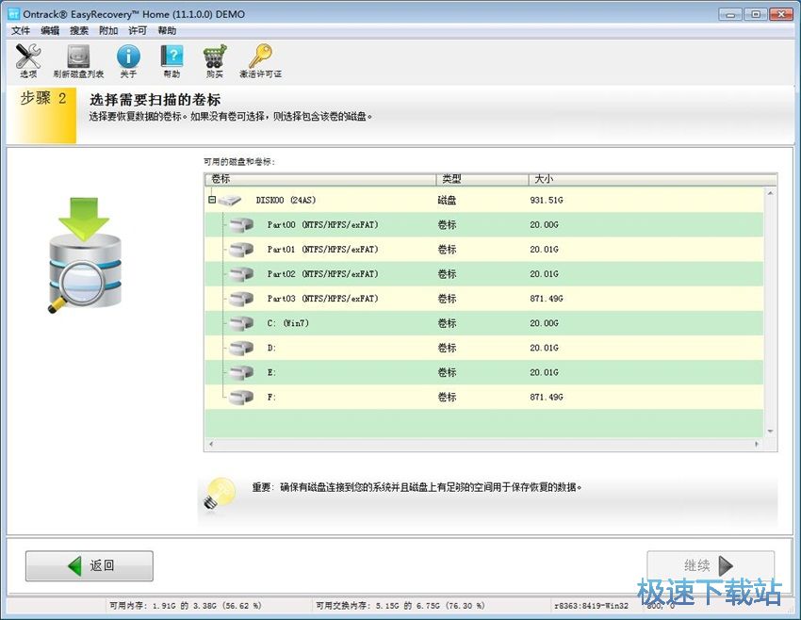
Task: Close the EasyRecovery window
Action: [780, 14]
